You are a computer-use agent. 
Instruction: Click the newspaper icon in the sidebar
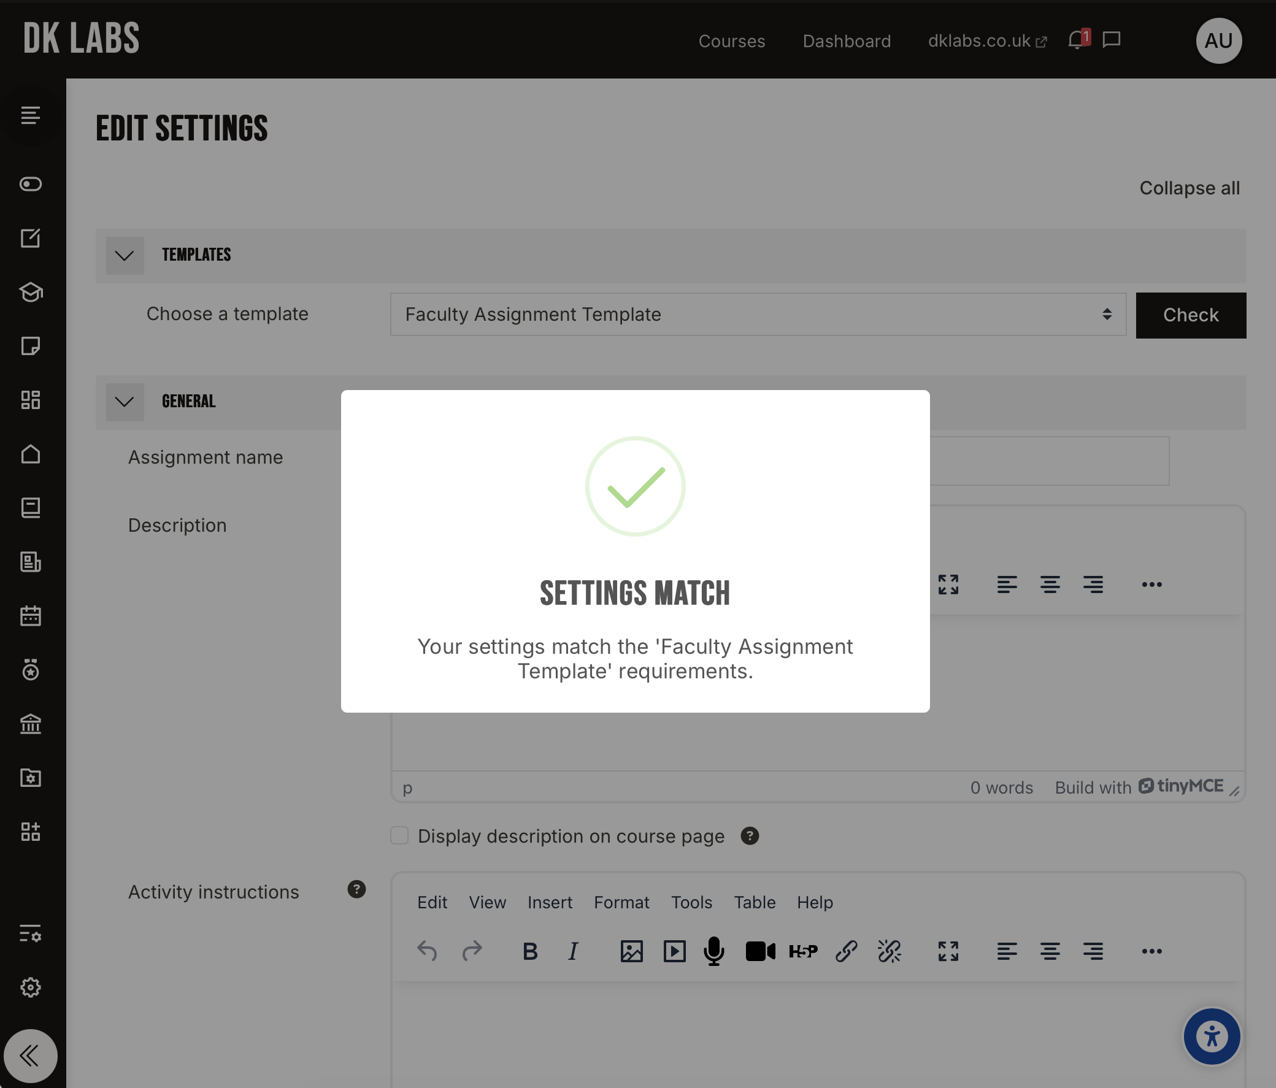coord(30,562)
